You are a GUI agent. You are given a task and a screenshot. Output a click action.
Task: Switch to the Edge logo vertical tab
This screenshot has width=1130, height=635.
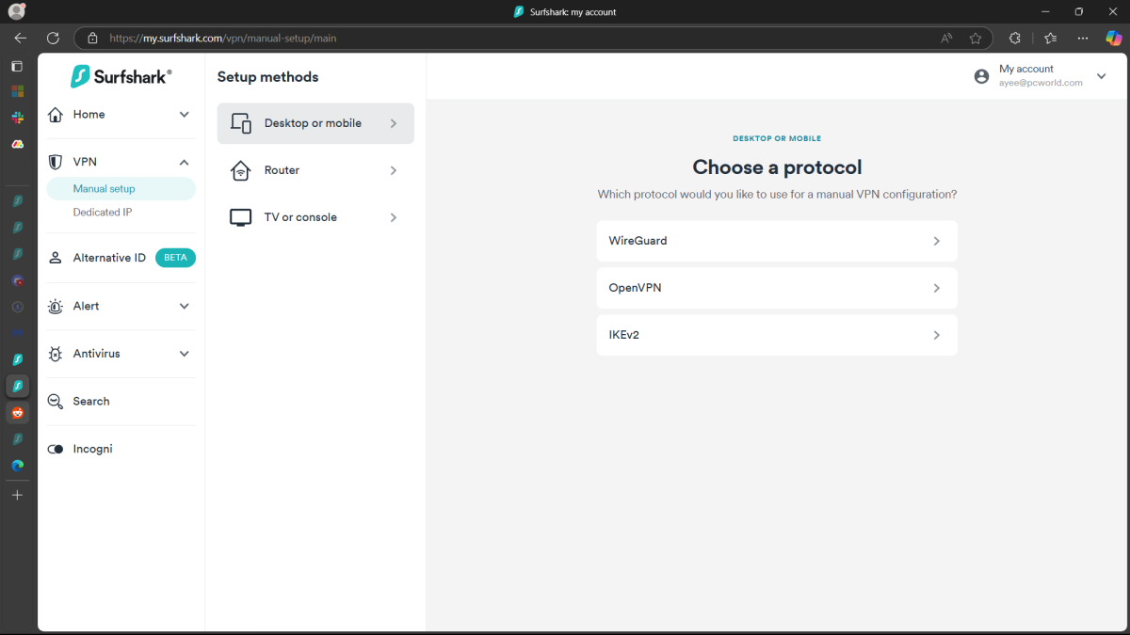tap(17, 465)
